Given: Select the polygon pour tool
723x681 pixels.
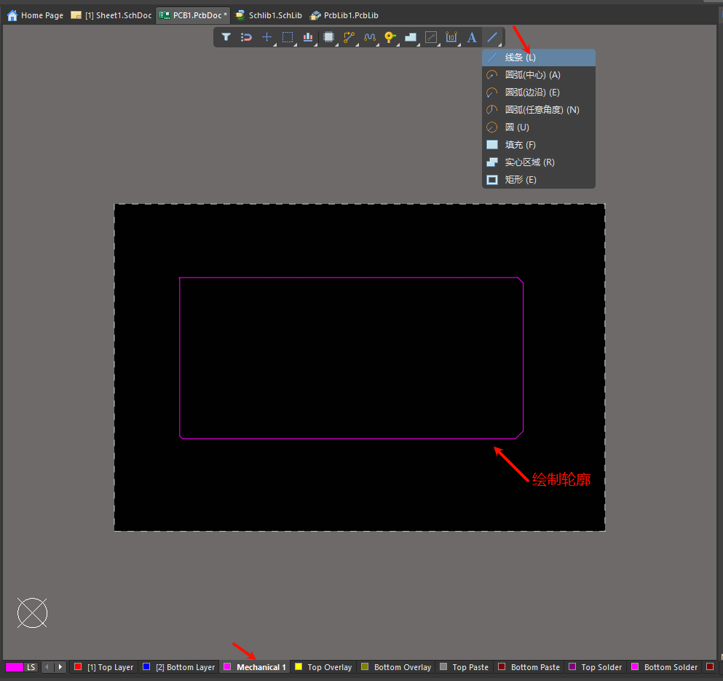Looking at the screenshot, I should pyautogui.click(x=411, y=37).
